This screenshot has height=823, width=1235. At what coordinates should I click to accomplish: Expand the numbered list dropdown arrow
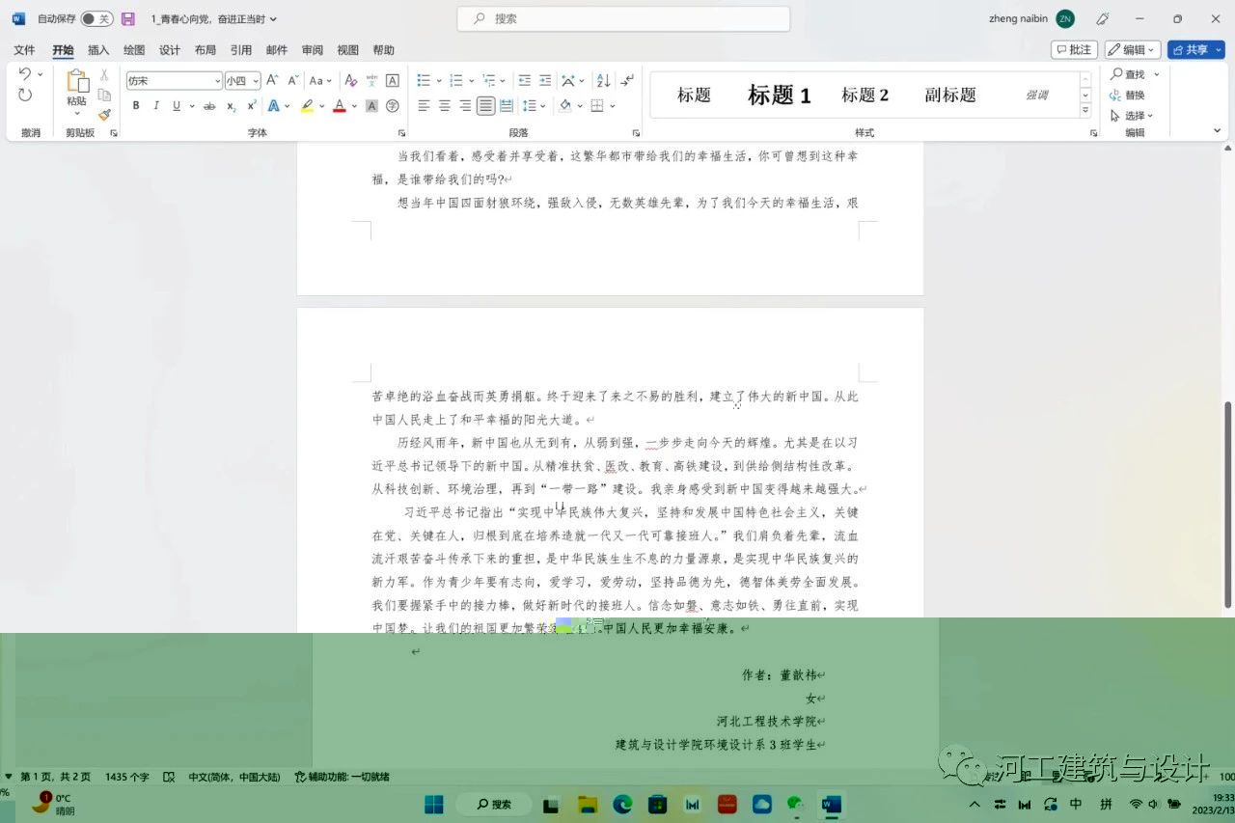point(472,81)
